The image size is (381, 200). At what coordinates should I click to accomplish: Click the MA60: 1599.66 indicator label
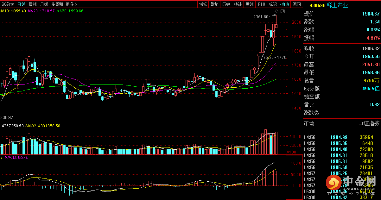point(70,11)
